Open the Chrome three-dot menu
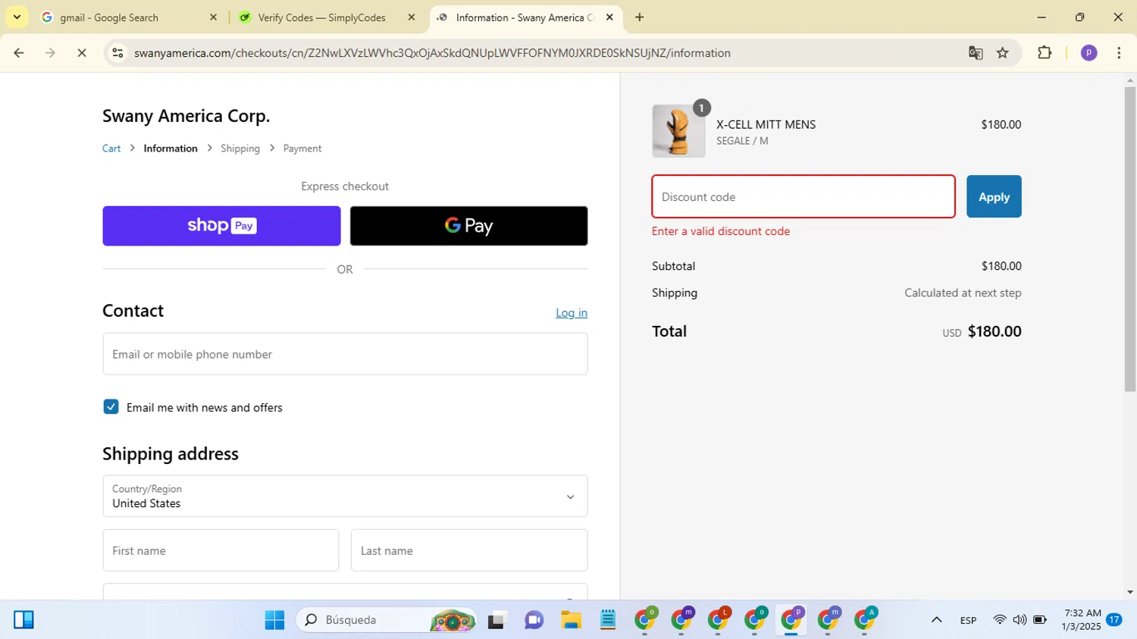This screenshot has width=1137, height=639. (x=1119, y=53)
